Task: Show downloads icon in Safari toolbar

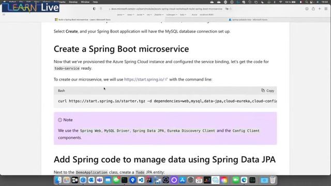Action: click(x=307, y=9)
